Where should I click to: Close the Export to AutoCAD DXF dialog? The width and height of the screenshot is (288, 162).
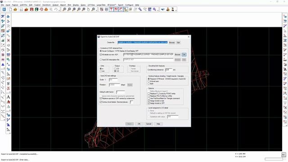[189, 37]
